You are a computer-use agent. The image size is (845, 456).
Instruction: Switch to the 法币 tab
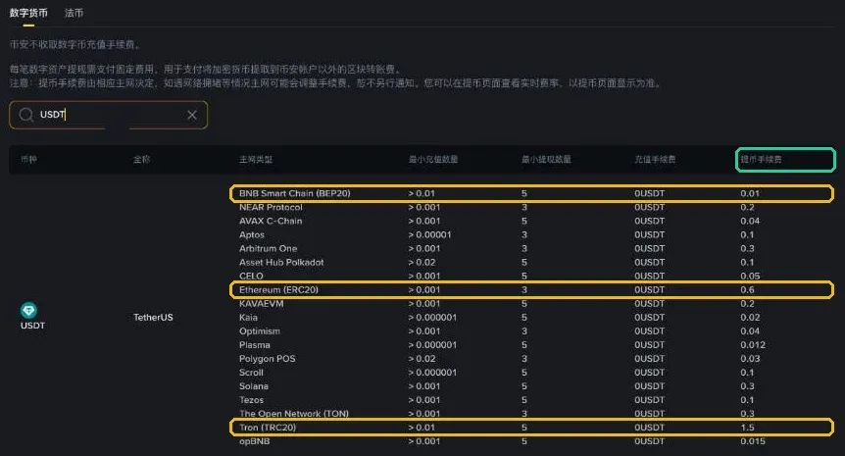[x=74, y=13]
